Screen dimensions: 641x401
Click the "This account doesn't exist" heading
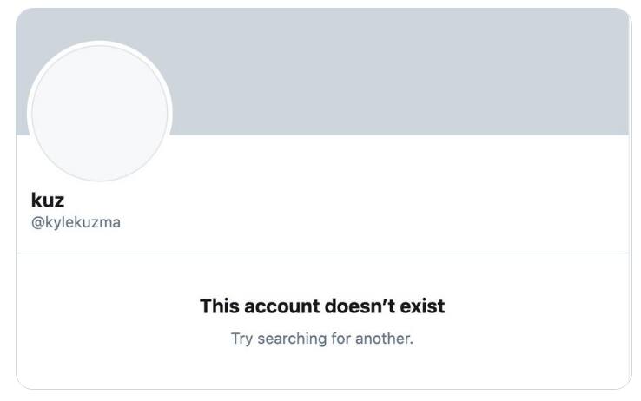321,306
